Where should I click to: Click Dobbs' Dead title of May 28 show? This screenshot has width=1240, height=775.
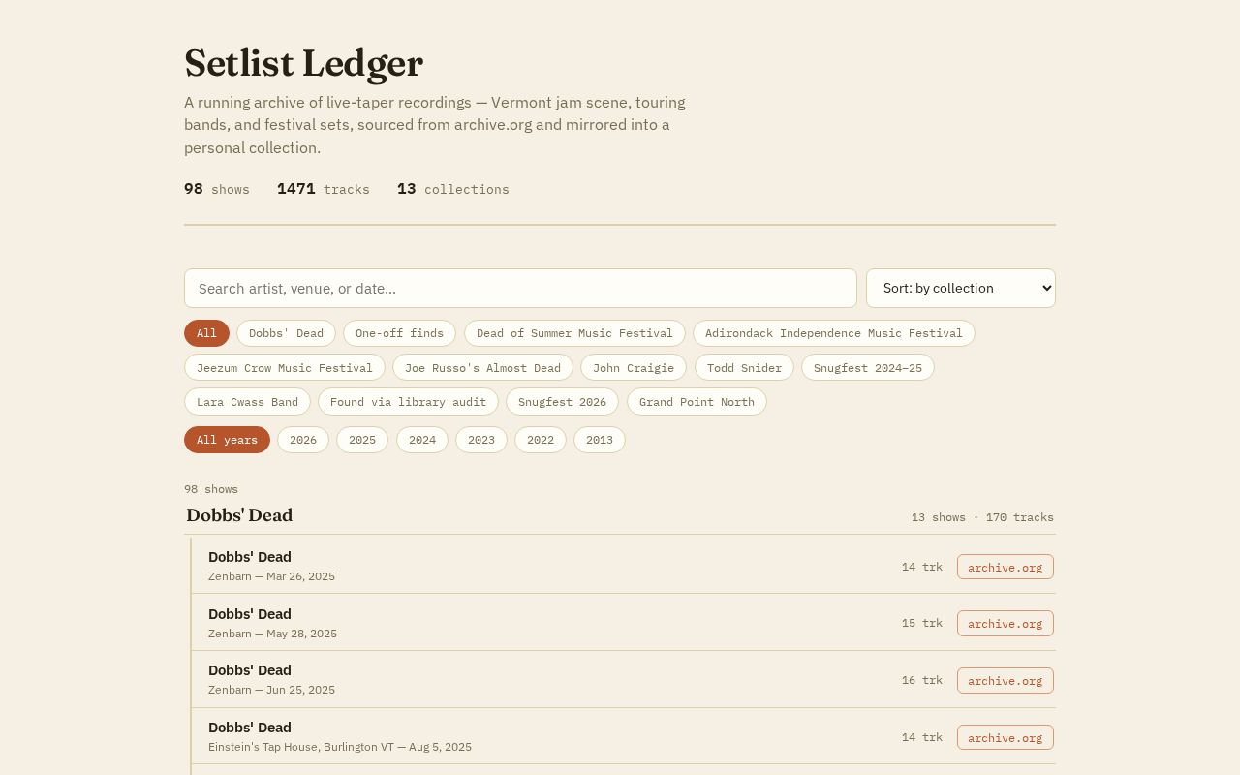click(x=250, y=614)
